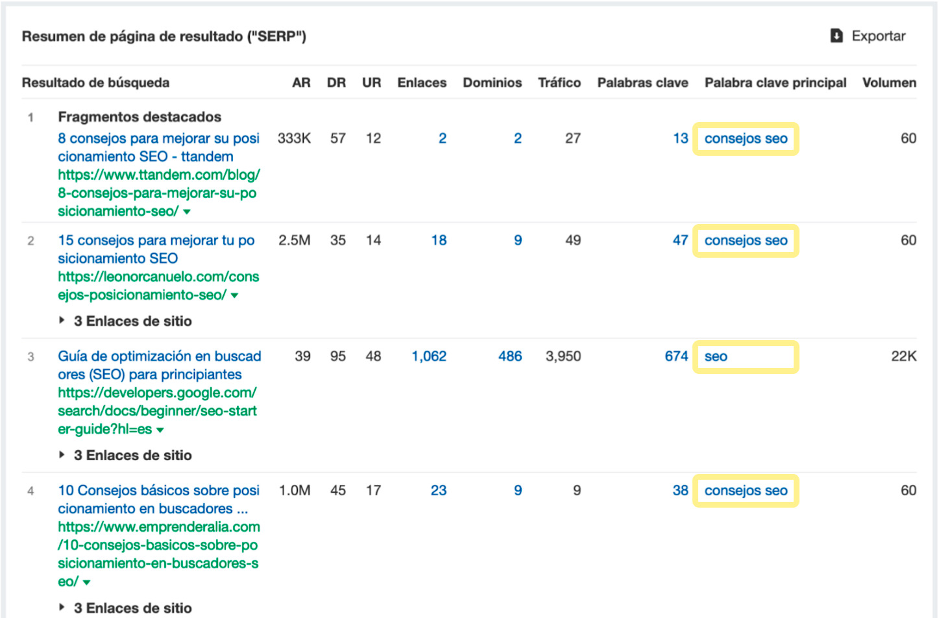Click Enlaces value 1,062

pos(429,356)
